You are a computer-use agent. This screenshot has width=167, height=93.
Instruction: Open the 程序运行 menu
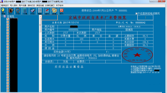click(x=5, y=6)
